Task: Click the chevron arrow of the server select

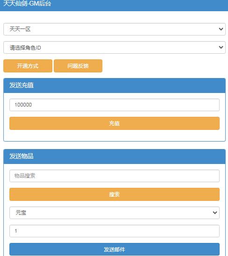Action: [x=221, y=29]
